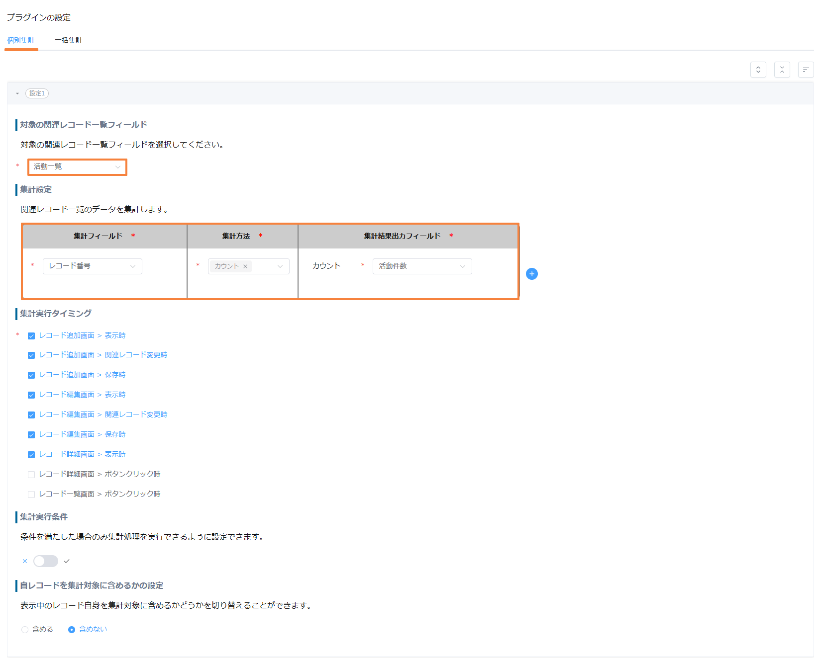This screenshot has height=658, width=820.
Task: Click the プラグインの設定 page title
Action: click(x=39, y=17)
